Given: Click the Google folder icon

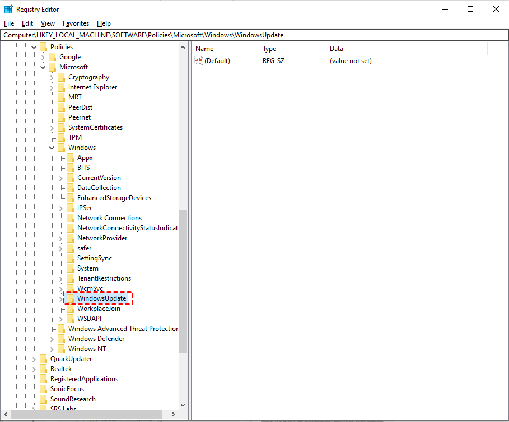Looking at the screenshot, I should pyautogui.click(x=52, y=57).
